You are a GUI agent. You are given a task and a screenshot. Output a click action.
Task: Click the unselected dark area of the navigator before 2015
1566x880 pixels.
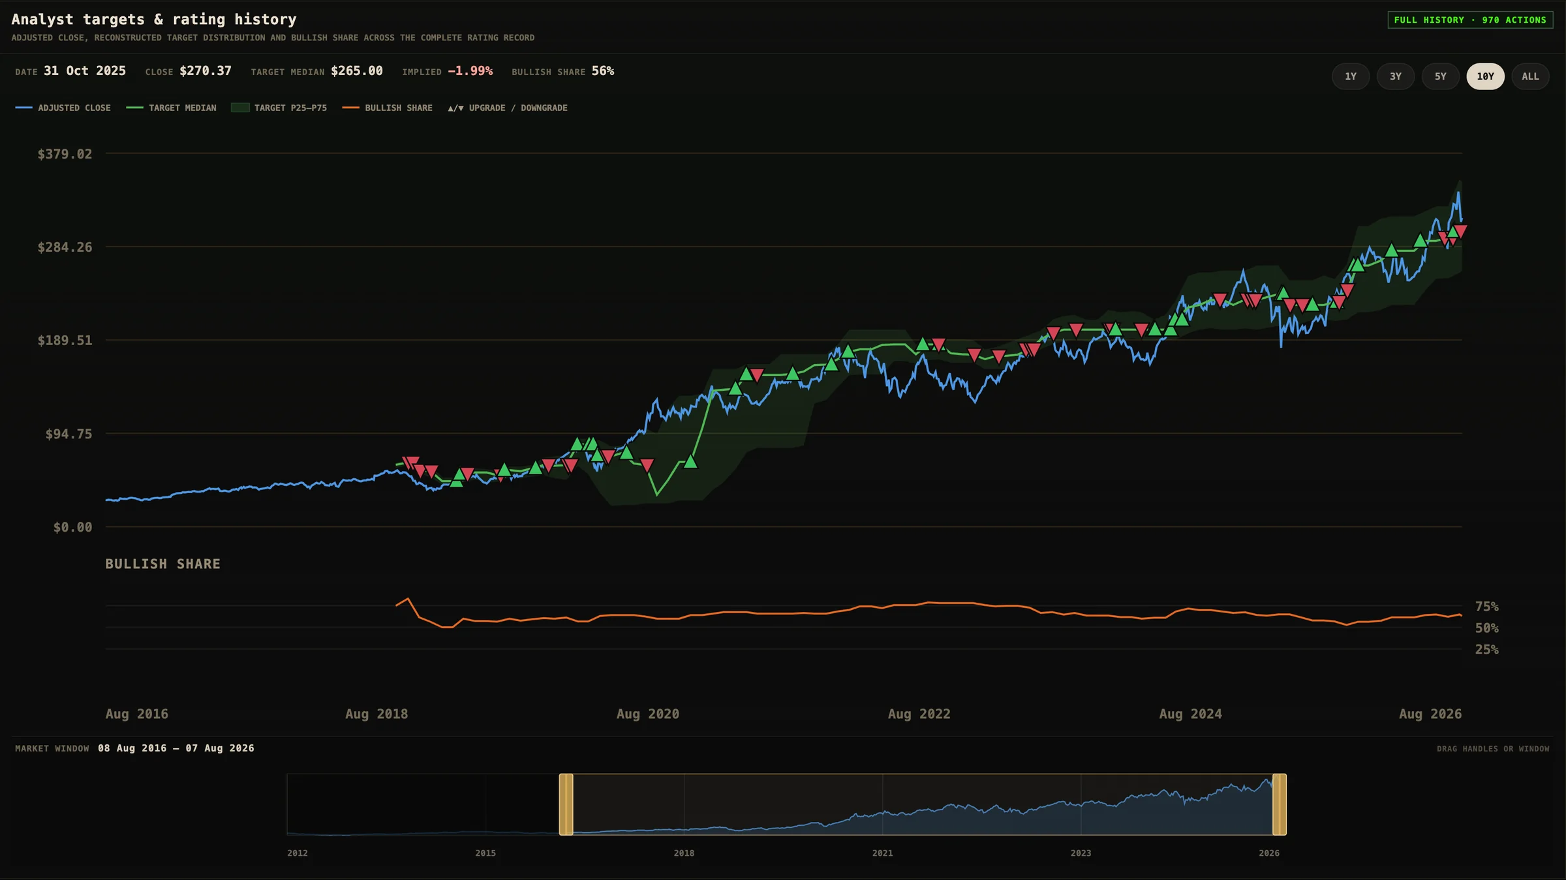click(x=385, y=804)
